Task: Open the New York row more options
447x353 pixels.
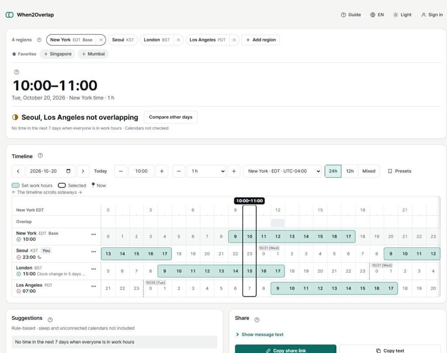Action: tap(93, 234)
